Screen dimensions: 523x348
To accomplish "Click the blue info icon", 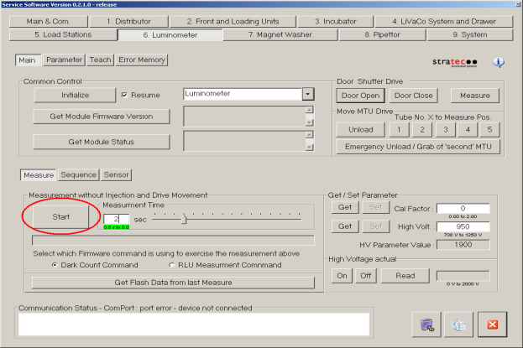I will click(x=499, y=62).
